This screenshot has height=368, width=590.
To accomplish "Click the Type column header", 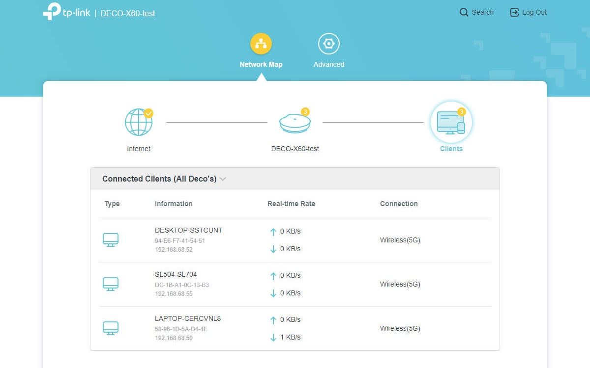I will pyautogui.click(x=112, y=204).
